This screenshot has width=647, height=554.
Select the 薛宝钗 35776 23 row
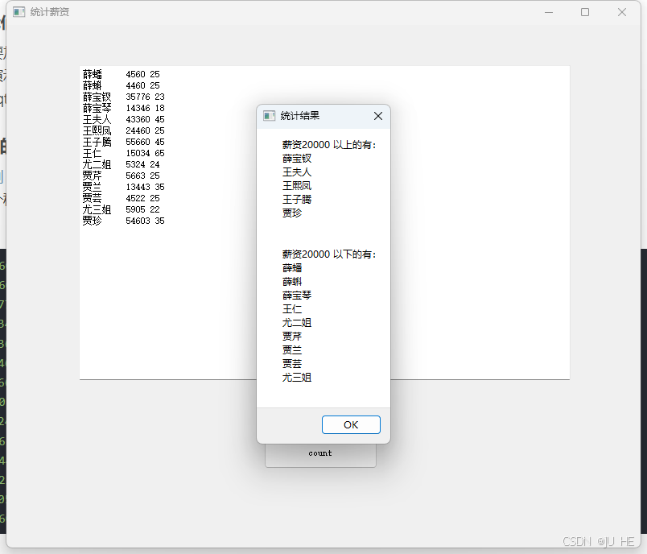[123, 97]
